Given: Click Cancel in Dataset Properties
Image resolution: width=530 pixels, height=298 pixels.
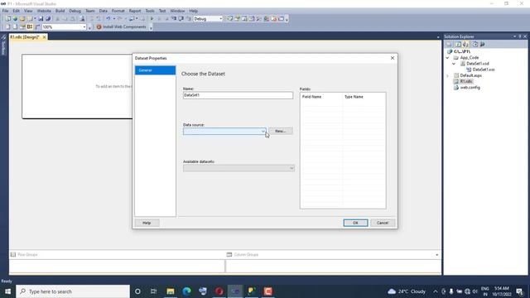Looking at the screenshot, I should click(383, 223).
